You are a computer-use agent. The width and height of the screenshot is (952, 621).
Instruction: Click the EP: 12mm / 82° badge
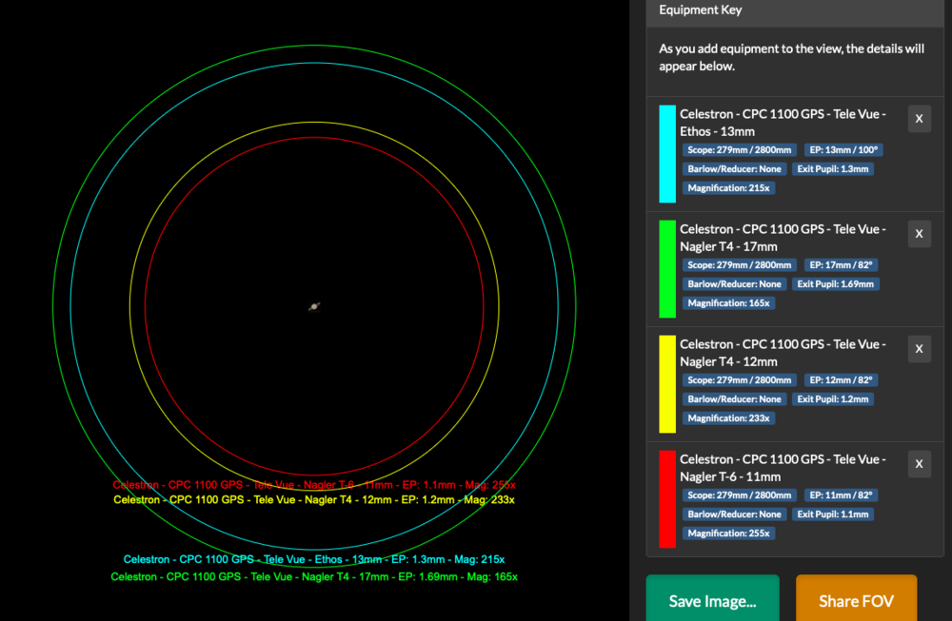coord(841,380)
